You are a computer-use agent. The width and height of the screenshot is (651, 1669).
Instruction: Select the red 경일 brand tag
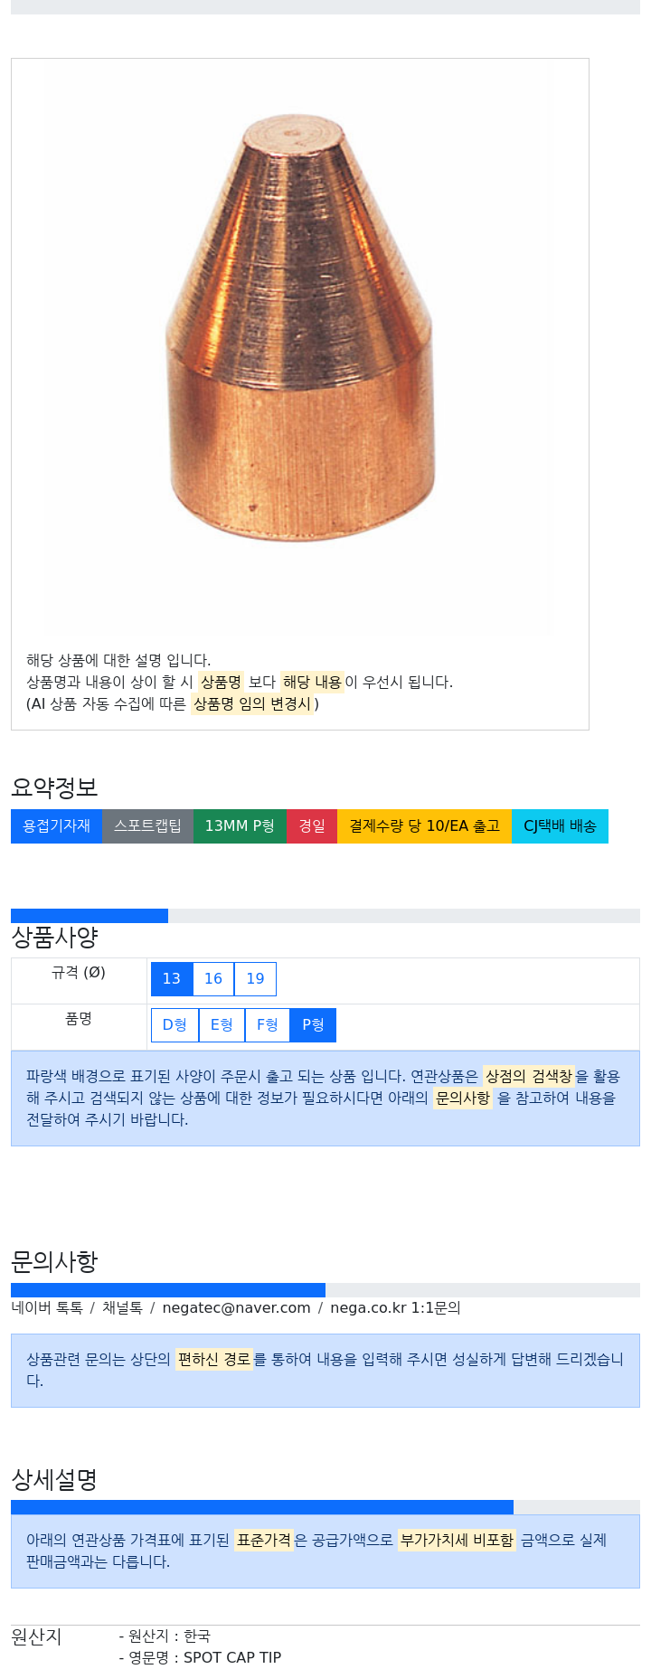312,826
